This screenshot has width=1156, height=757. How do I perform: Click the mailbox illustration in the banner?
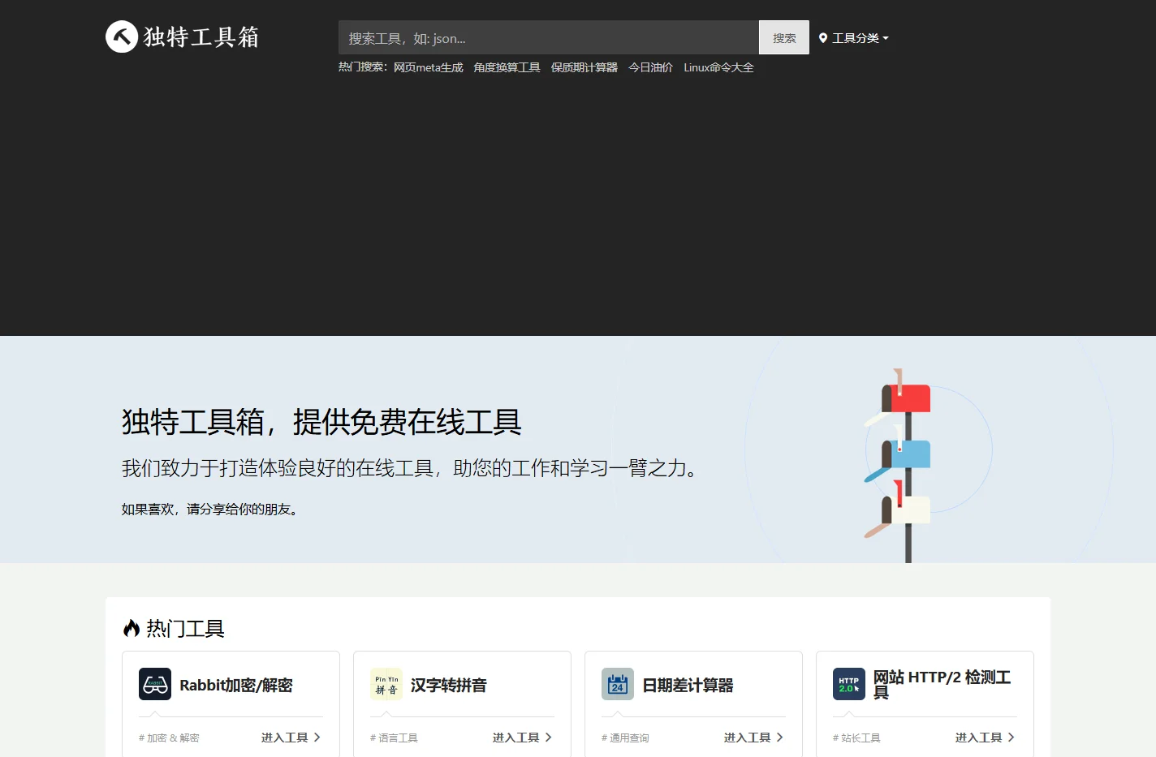click(899, 465)
